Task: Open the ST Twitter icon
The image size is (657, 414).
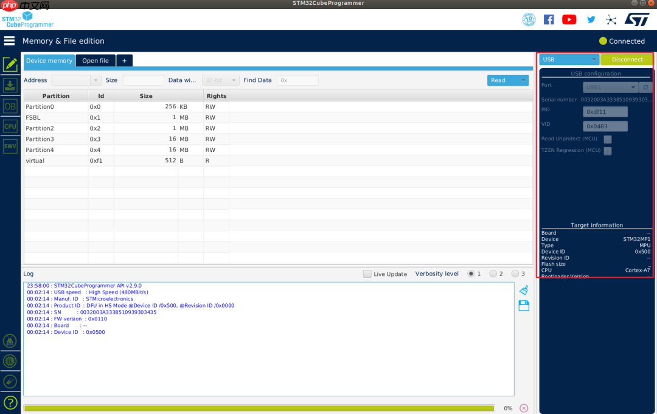Action: (591, 19)
